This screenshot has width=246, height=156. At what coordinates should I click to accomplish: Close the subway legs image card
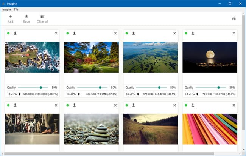56,105
